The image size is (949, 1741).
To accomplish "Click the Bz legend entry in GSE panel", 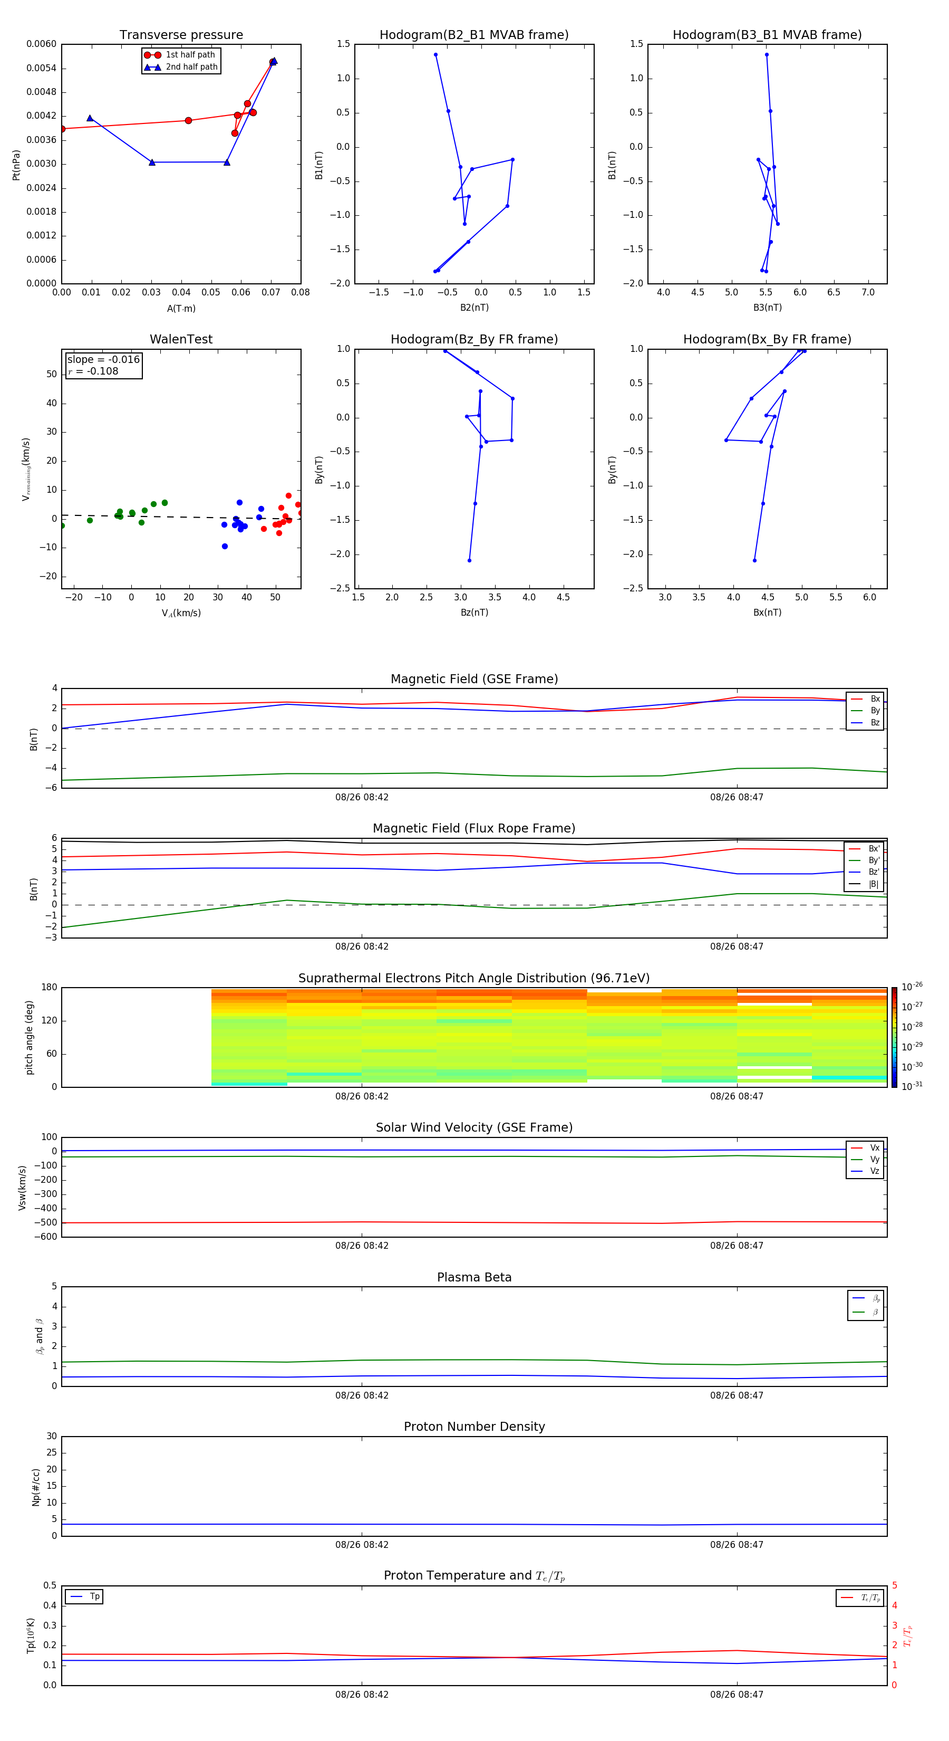I will pos(865,722).
